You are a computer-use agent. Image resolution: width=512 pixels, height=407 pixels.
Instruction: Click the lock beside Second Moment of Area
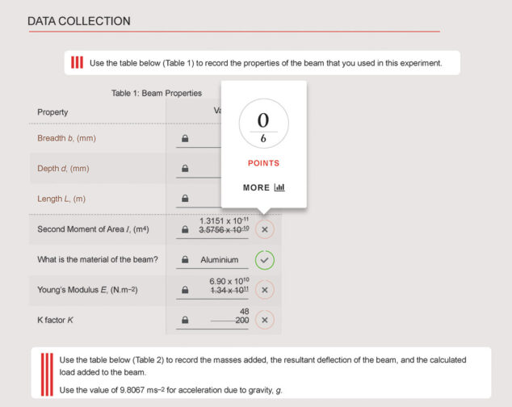point(185,229)
